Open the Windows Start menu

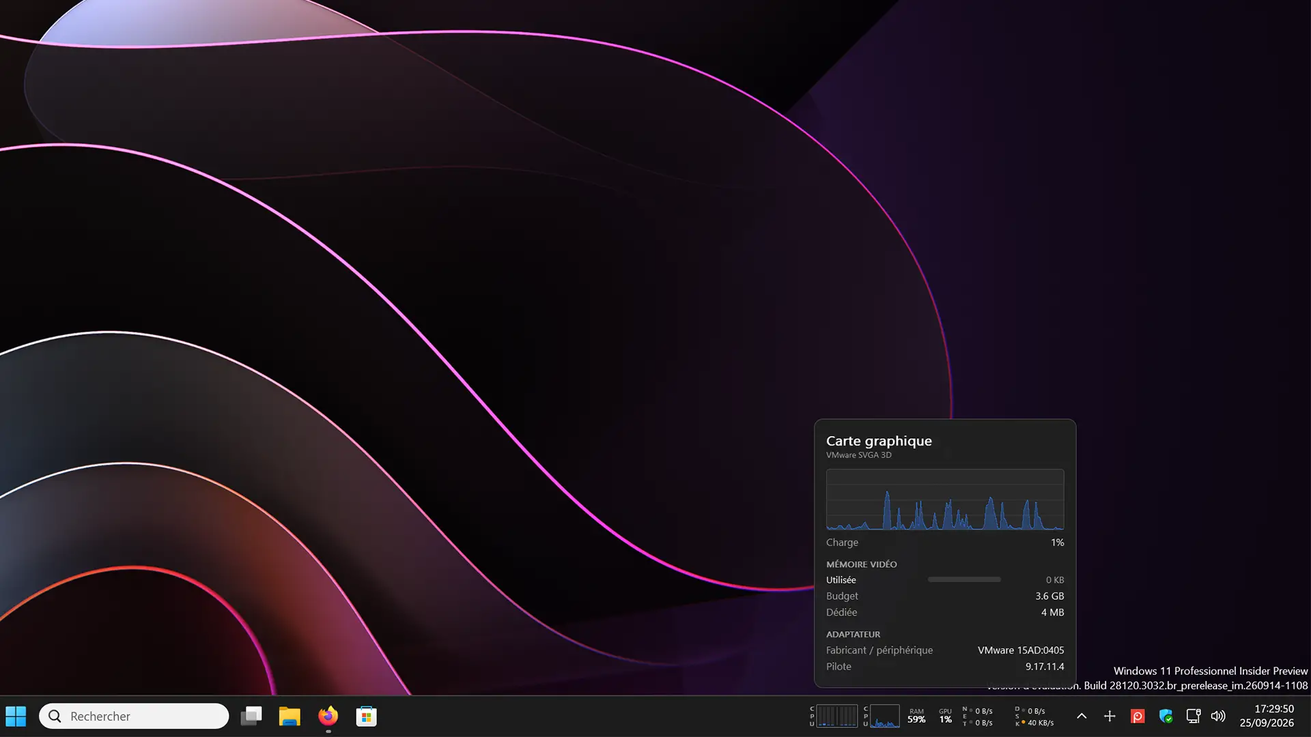coord(16,717)
